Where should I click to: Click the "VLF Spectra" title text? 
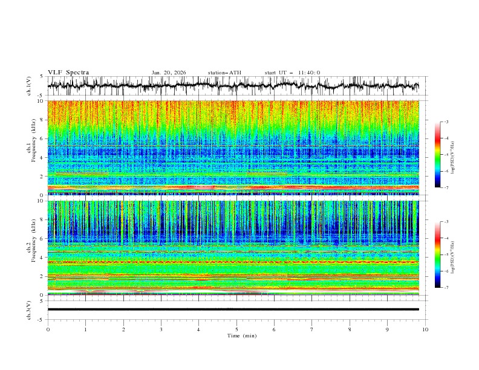pos(68,73)
